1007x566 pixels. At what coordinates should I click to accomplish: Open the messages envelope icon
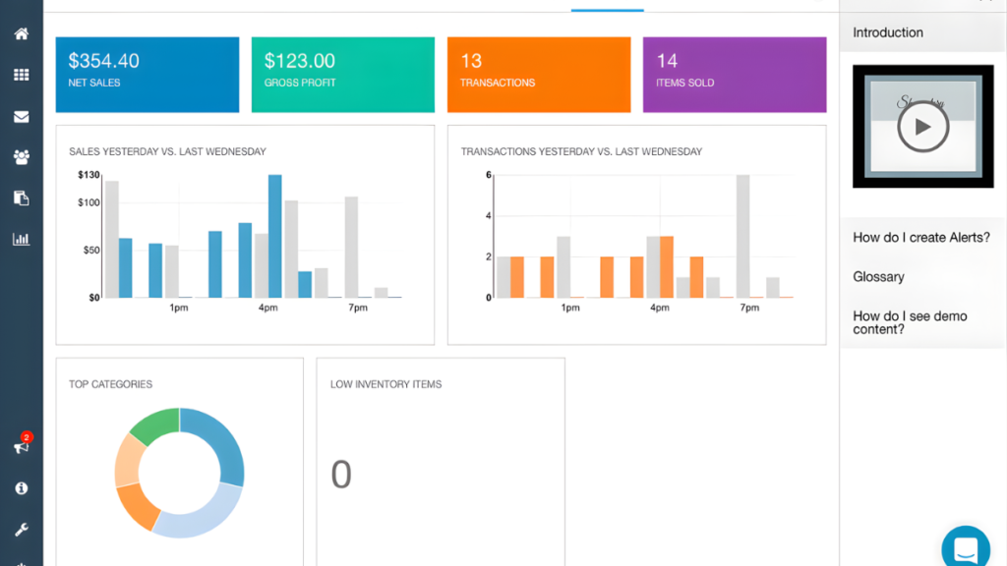coord(21,116)
